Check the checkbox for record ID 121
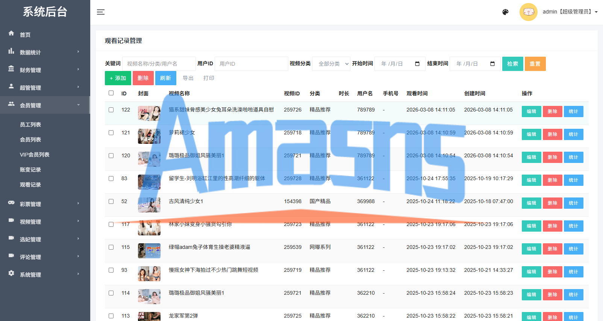Screen dimensions: 603x321 tap(111, 133)
